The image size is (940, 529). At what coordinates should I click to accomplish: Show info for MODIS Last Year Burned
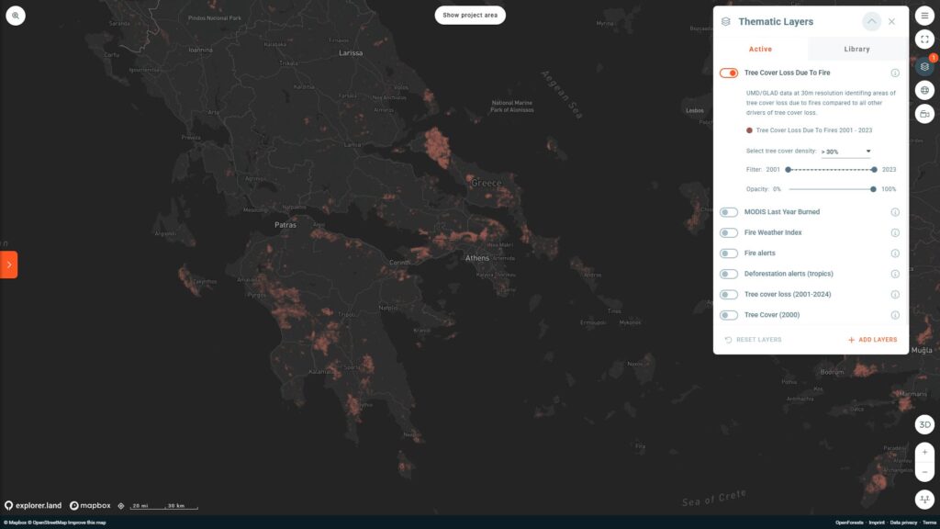click(x=894, y=212)
